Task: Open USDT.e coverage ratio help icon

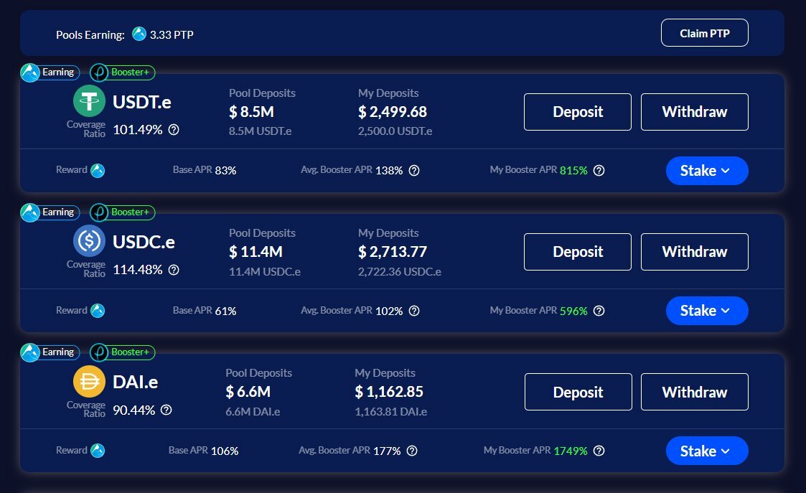Action: coord(174,130)
